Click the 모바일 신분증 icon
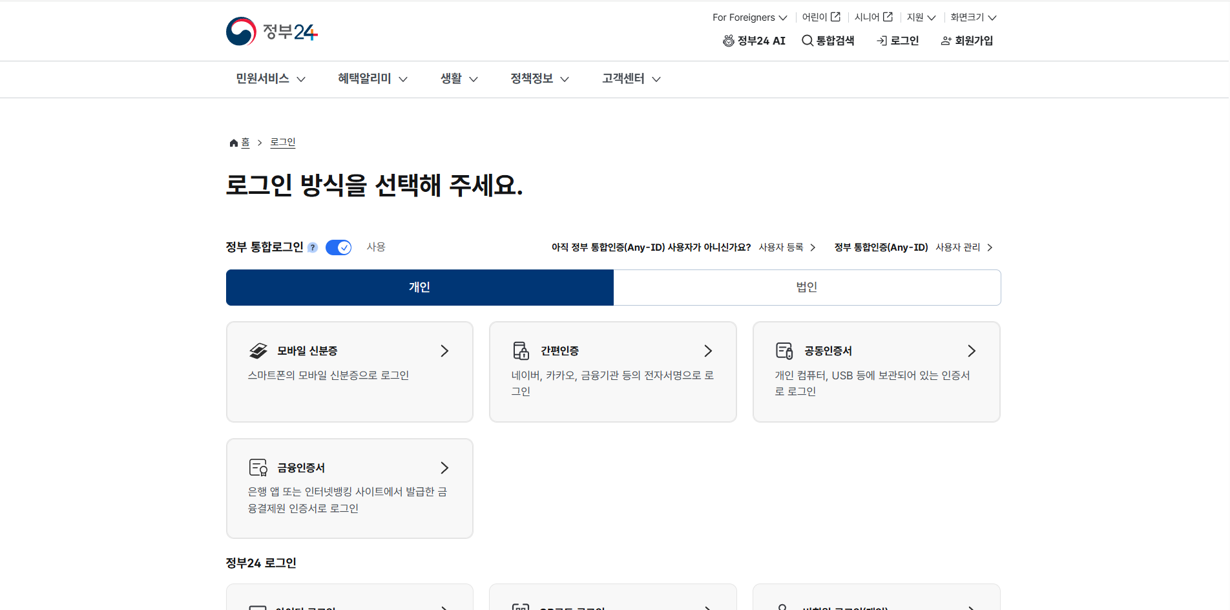This screenshot has height=610, width=1230. [258, 351]
